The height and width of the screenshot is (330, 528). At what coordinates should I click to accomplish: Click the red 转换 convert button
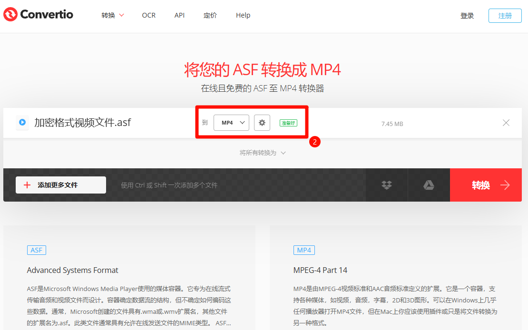(x=486, y=185)
